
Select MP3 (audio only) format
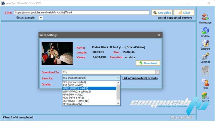(89, 104)
